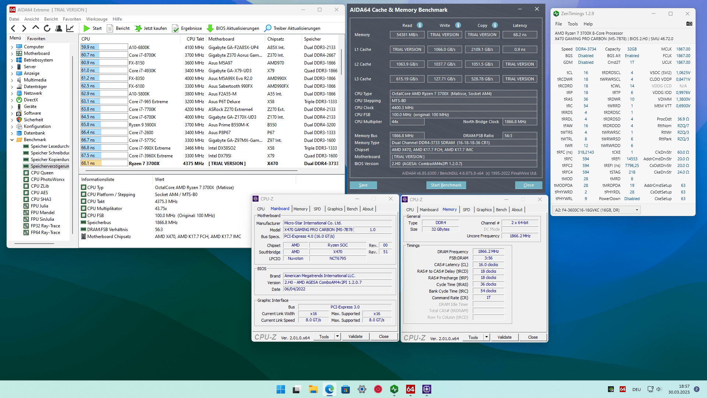Open Windows Start menu
This screenshot has width=707, height=398.
(281, 389)
